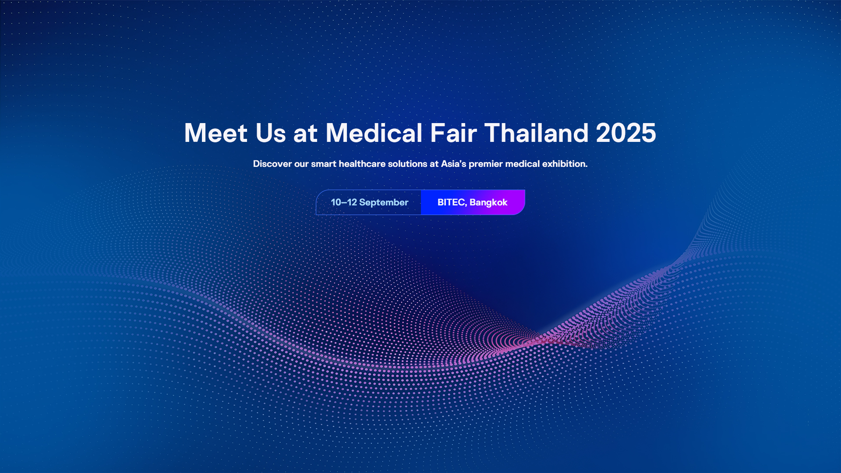The image size is (841, 473).
Task: Click "Asia's" in the subtitle text
Action: 453,164
